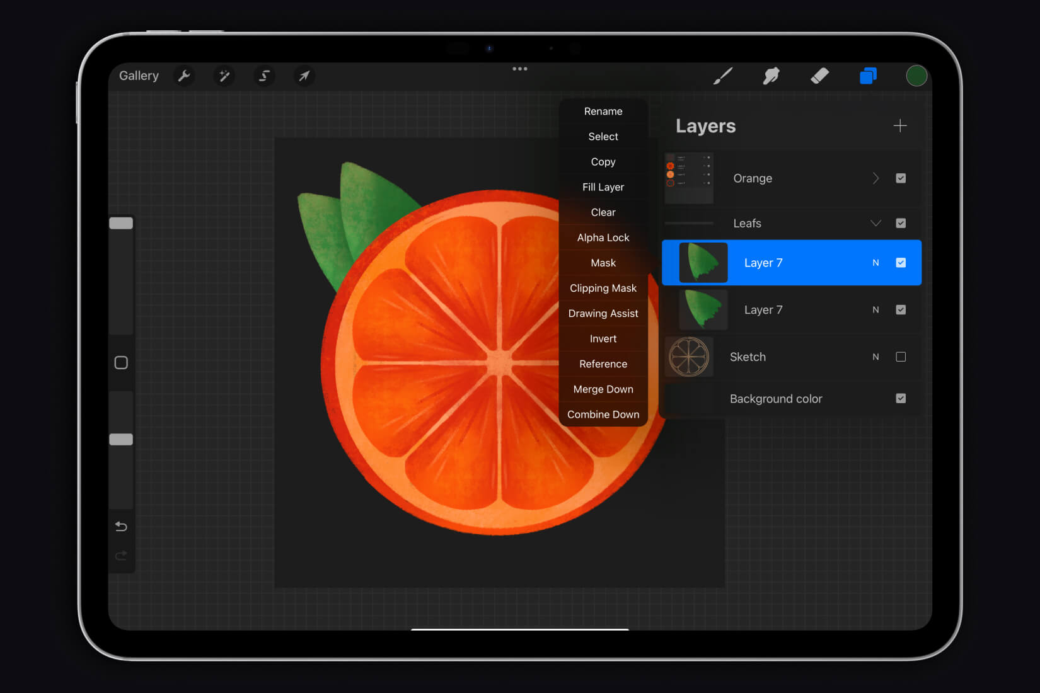
Task: Open the green active color picker
Action: [916, 76]
